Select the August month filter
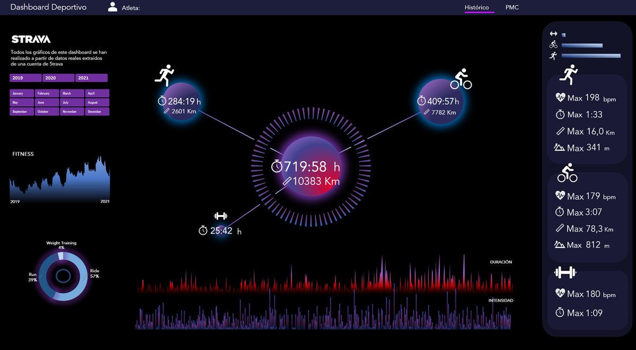Screen dimensions: 636x350 coord(97,103)
